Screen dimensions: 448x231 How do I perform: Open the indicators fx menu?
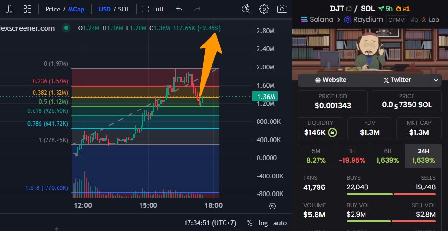click(x=9, y=10)
